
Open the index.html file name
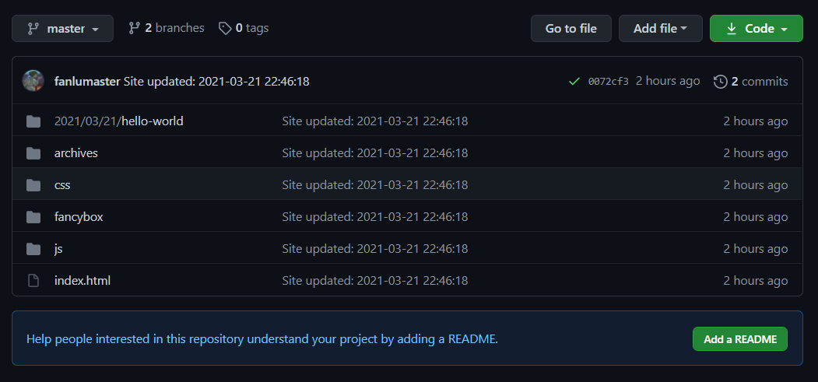click(x=83, y=281)
